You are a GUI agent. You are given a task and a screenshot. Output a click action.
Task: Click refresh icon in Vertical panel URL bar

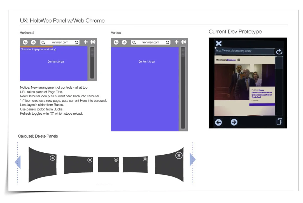(x=167, y=42)
